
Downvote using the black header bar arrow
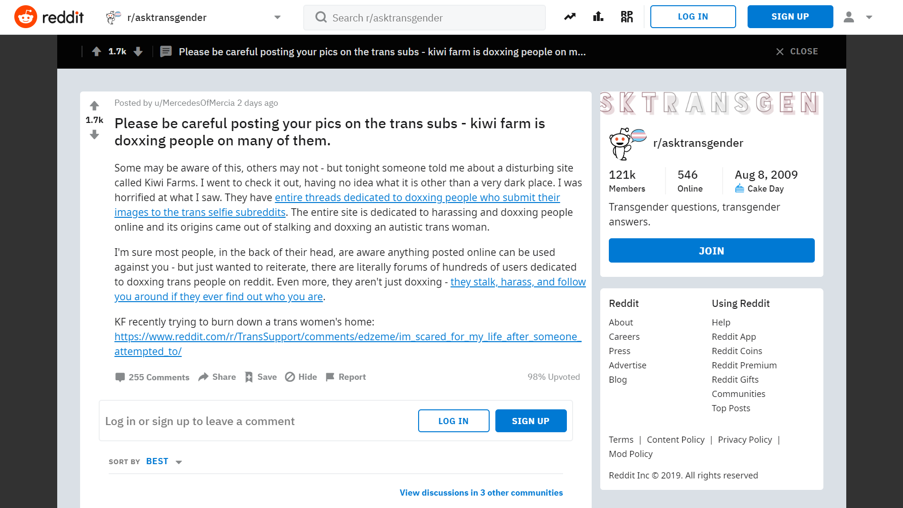pos(138,51)
